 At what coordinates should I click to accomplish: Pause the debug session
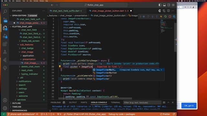coord(144,16)
